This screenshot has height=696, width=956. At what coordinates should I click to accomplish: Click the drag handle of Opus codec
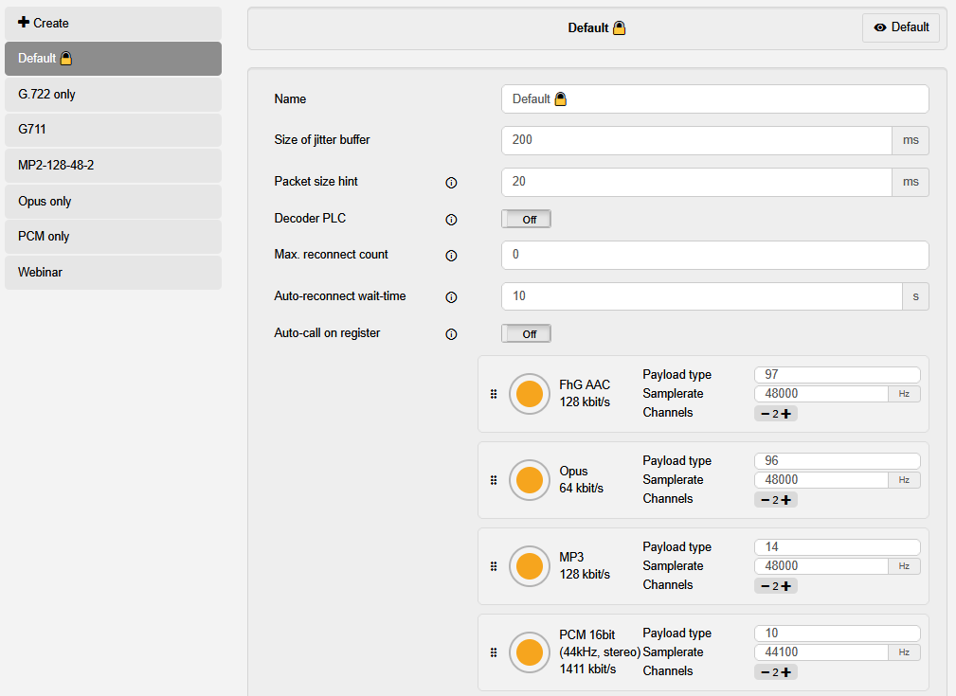(x=494, y=480)
